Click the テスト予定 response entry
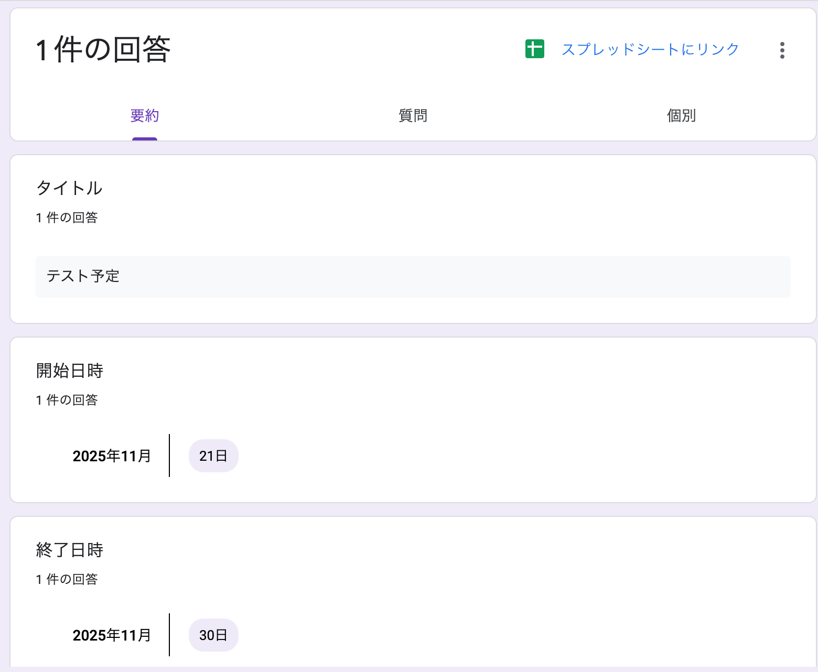818x672 pixels. (83, 276)
